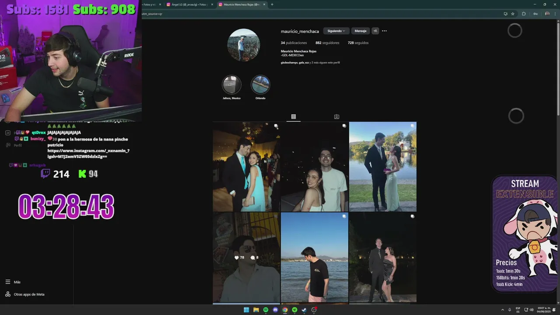Viewport: 560px width, 315px height.
Task: Click the Mensaje button
Action: click(360, 31)
